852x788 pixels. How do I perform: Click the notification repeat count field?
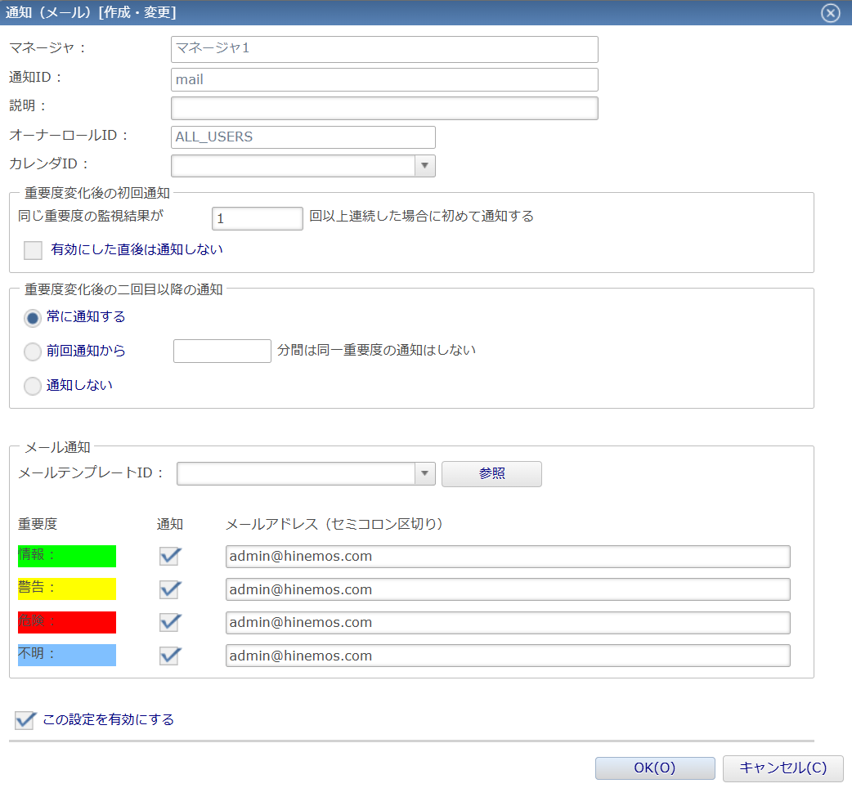257,218
